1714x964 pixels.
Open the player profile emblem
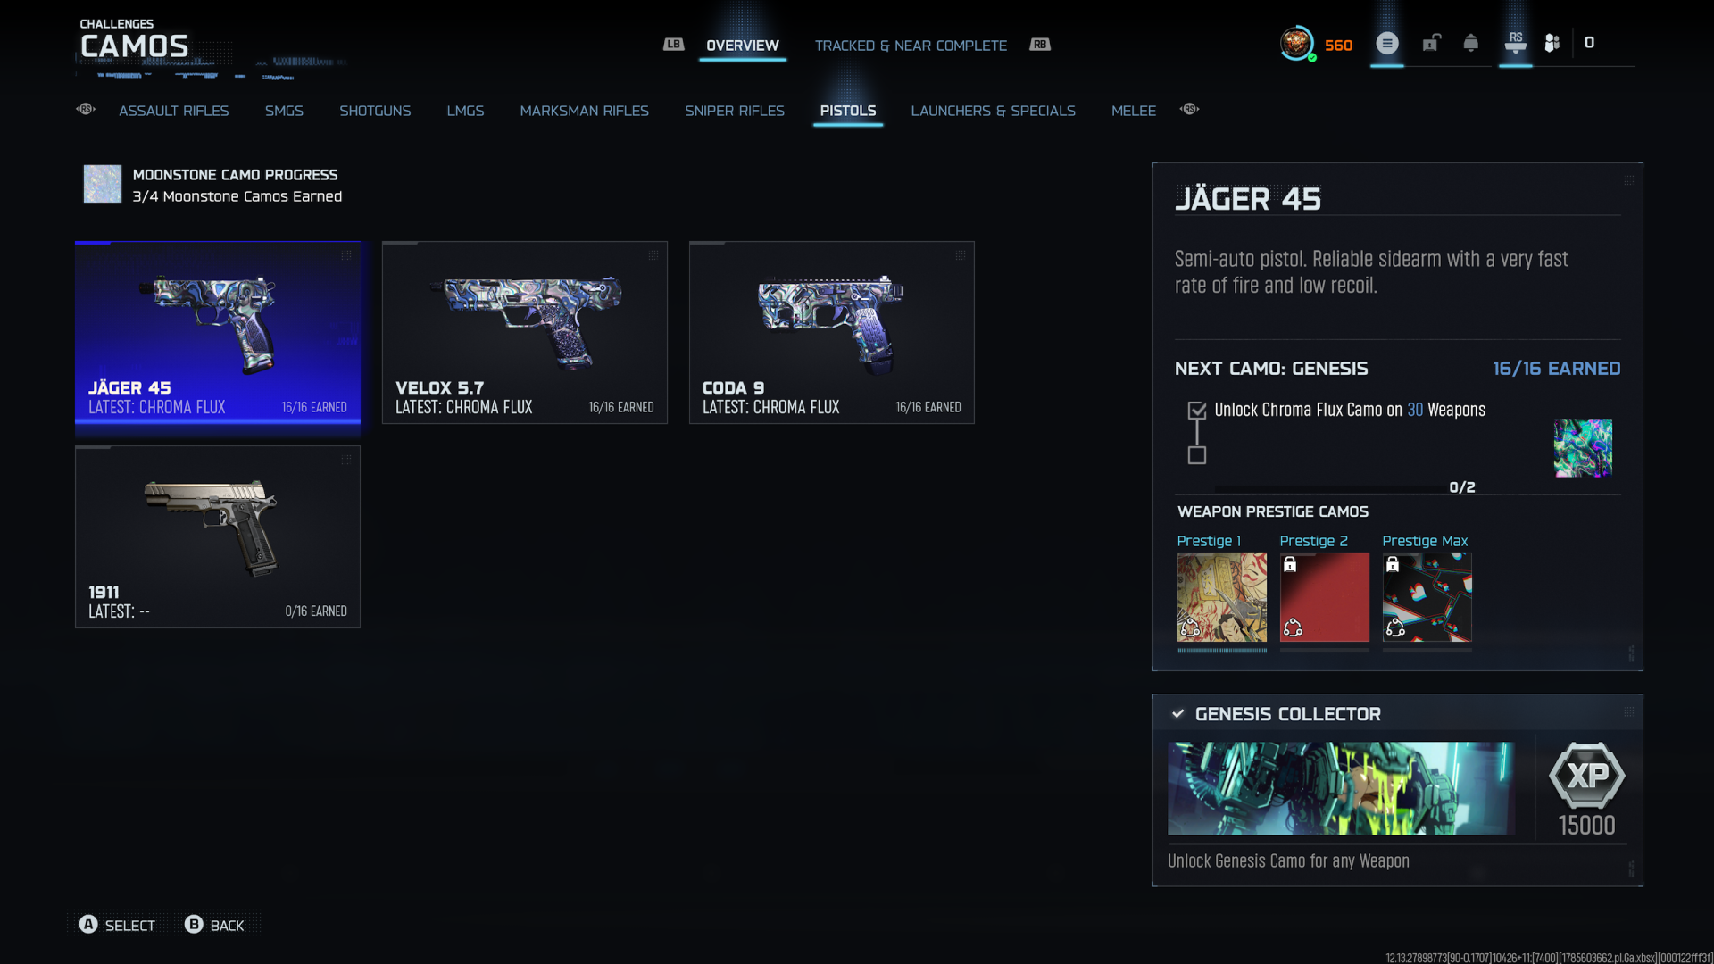pyautogui.click(x=1296, y=43)
